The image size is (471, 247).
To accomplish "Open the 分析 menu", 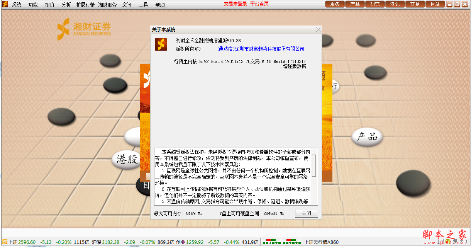I will [66, 5].
